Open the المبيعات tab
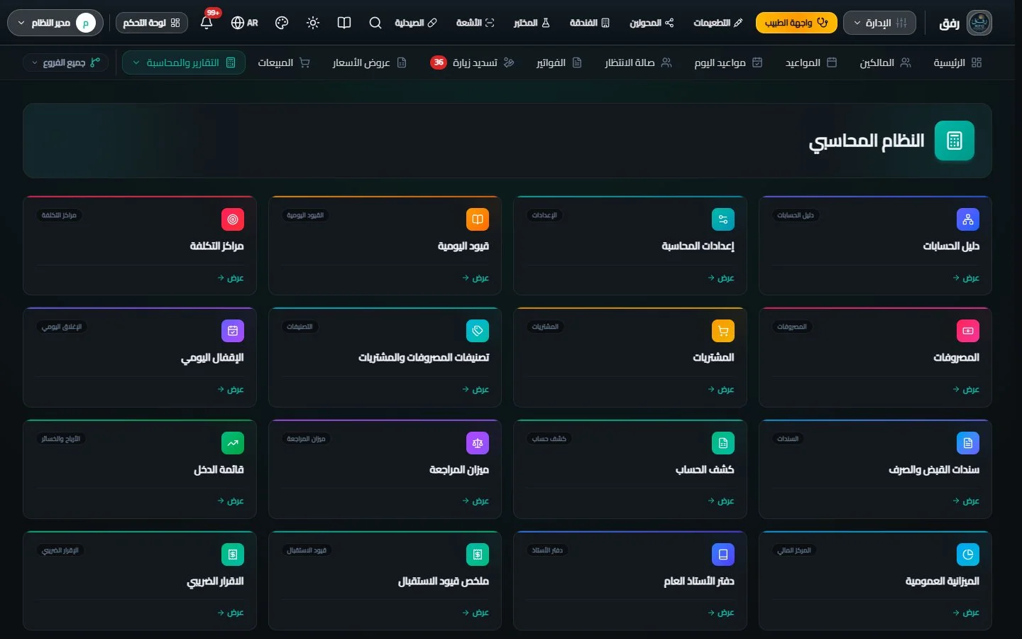Image resolution: width=1022 pixels, height=639 pixels. [x=284, y=62]
